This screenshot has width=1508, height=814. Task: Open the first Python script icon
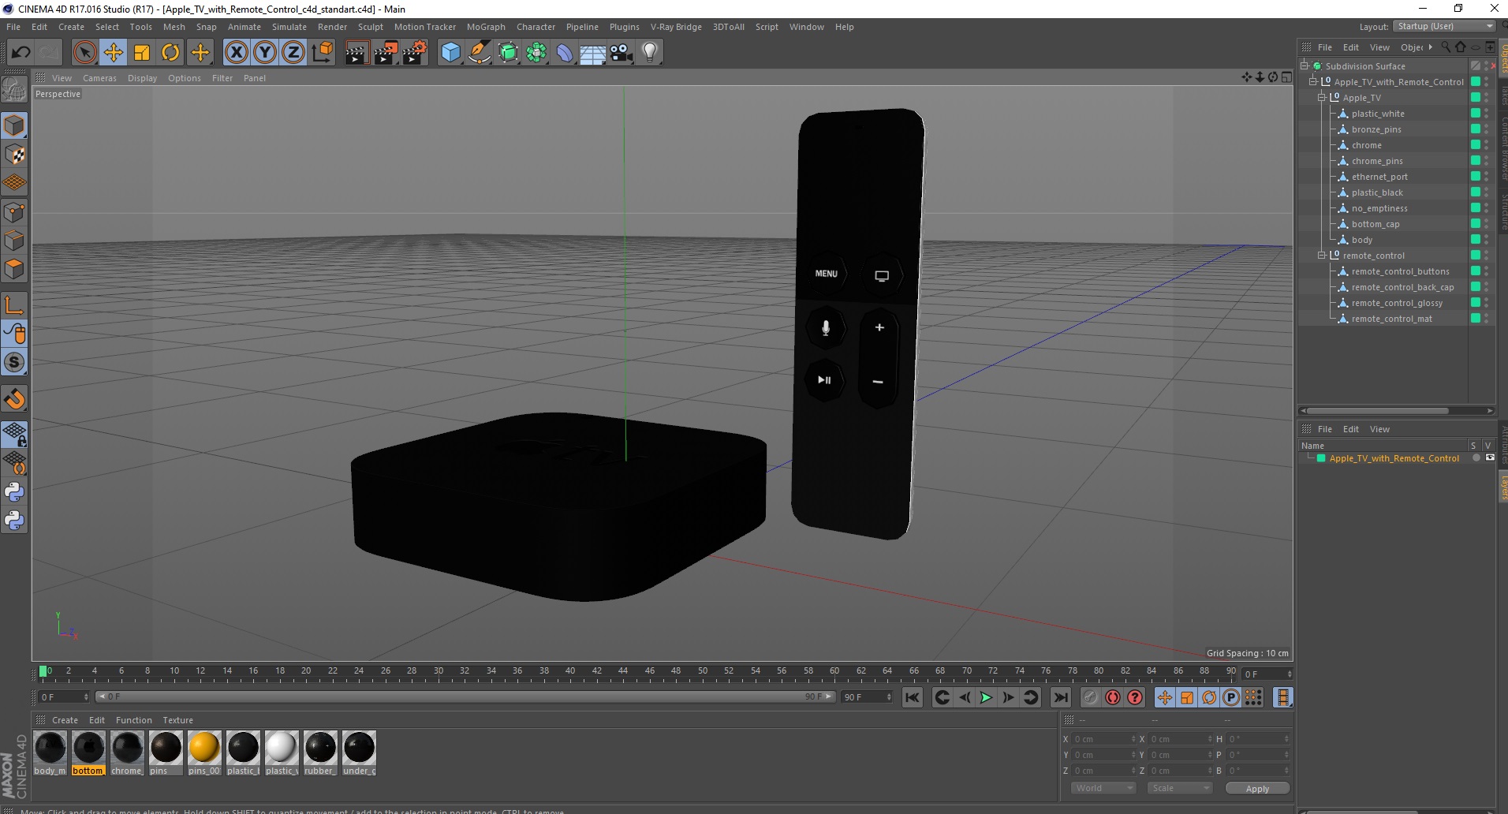click(14, 492)
